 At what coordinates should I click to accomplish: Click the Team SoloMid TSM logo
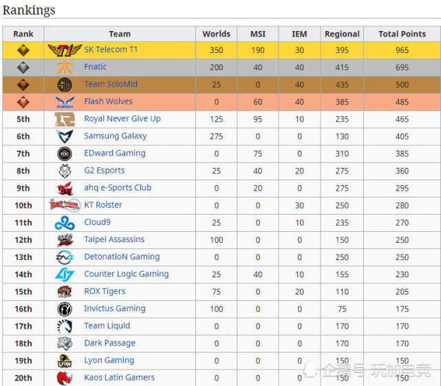pyautogui.click(x=65, y=85)
